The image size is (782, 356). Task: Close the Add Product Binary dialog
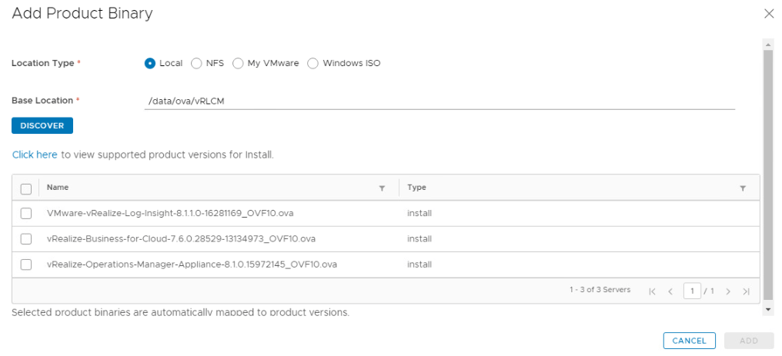[x=768, y=14]
